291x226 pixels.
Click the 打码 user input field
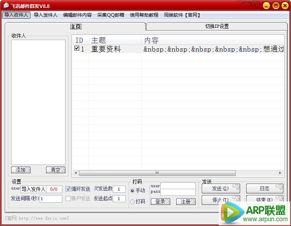(x=178, y=186)
